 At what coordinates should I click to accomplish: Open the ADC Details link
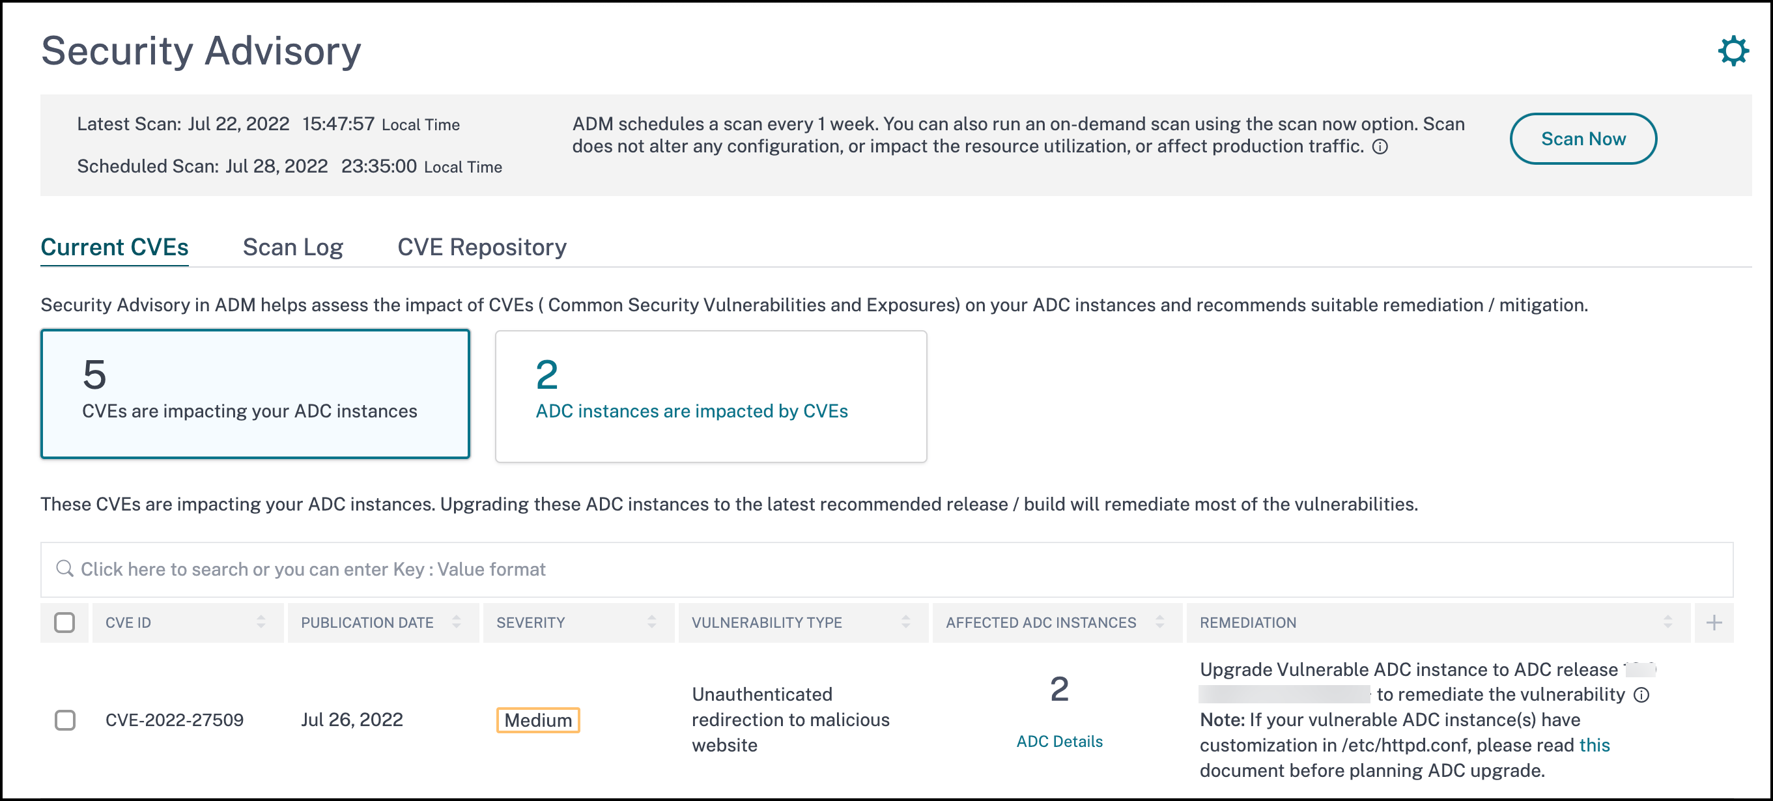[x=1059, y=741]
